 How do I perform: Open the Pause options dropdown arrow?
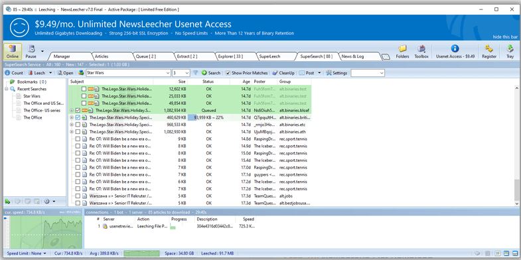(x=42, y=51)
